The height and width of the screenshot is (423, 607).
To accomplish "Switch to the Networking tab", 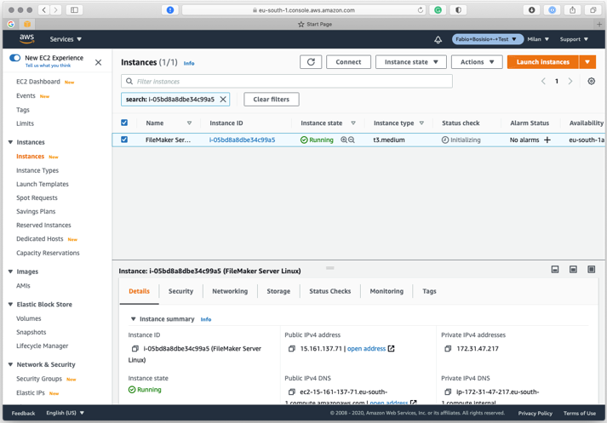I will click(x=230, y=291).
